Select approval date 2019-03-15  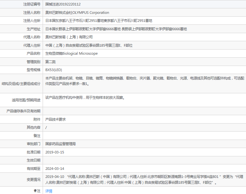point(55,152)
